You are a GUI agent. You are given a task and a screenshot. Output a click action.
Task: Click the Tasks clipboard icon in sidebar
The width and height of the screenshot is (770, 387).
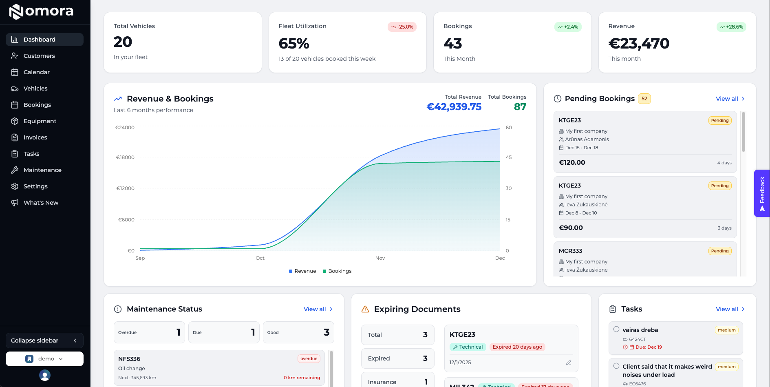point(15,154)
